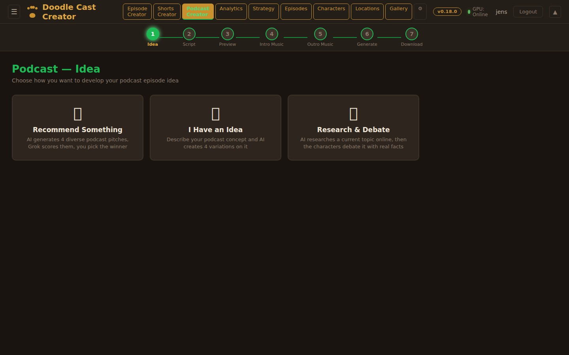Switch to the Episode Creator tab
This screenshot has height=355, width=569.
(x=137, y=11)
